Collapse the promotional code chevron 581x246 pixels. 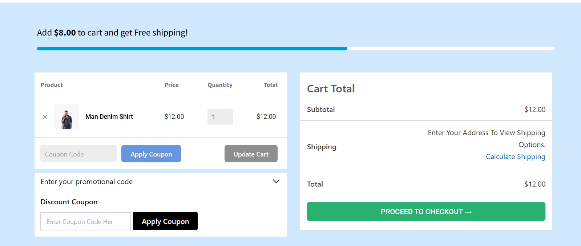(x=276, y=182)
